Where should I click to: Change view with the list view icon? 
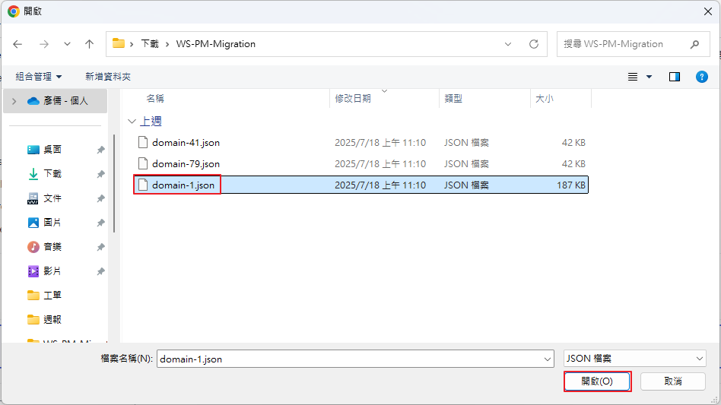[633, 77]
